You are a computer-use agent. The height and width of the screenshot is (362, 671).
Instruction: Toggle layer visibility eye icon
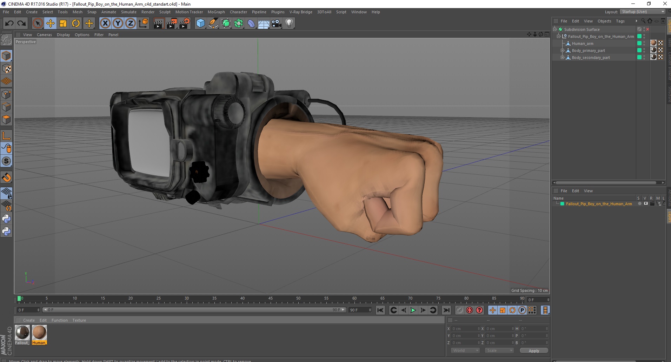[x=646, y=203]
